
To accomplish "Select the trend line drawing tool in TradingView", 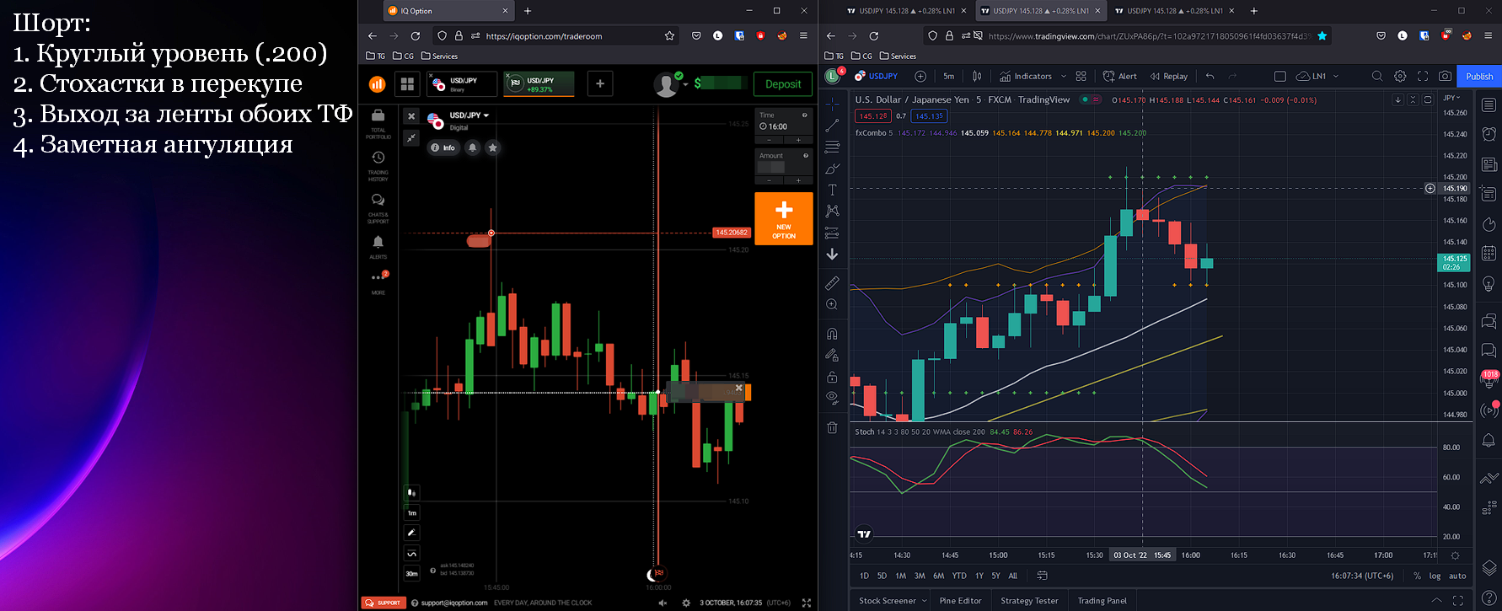I will tap(832, 125).
